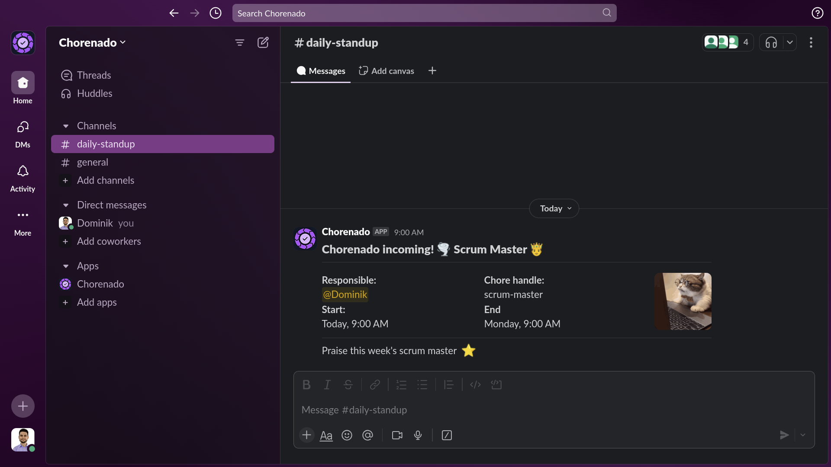Open the history clock icon

[216, 13]
